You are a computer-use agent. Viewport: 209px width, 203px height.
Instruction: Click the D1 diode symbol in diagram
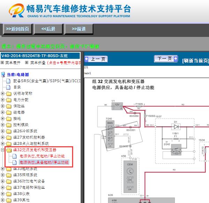[176, 127]
